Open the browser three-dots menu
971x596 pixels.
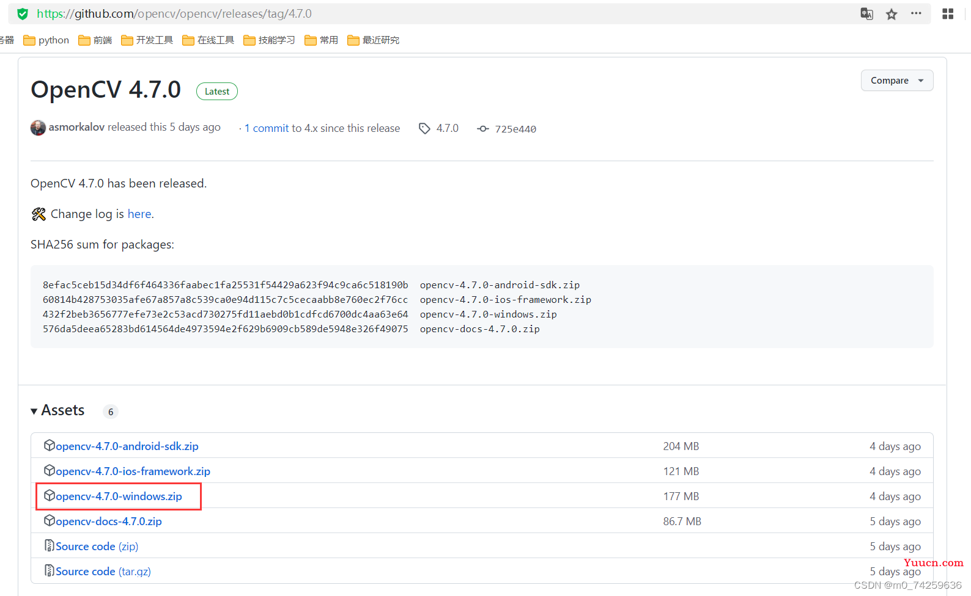click(x=916, y=13)
